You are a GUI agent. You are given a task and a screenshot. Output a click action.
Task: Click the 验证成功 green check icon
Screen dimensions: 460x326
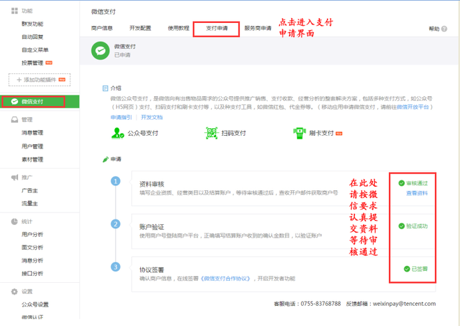pos(401,226)
